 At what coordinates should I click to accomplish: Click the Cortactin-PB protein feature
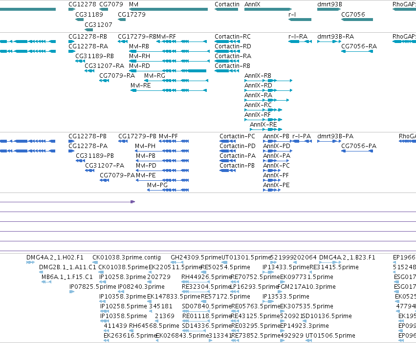[227, 171]
